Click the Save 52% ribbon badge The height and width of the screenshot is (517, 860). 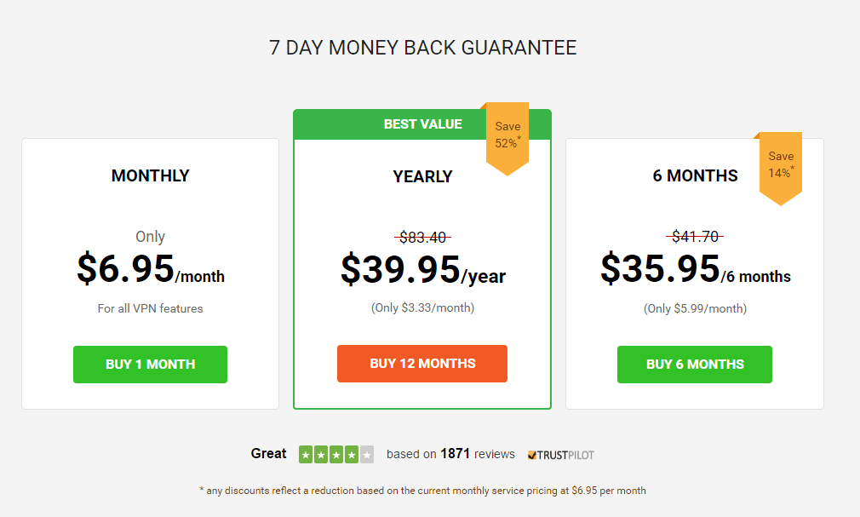pos(507,138)
